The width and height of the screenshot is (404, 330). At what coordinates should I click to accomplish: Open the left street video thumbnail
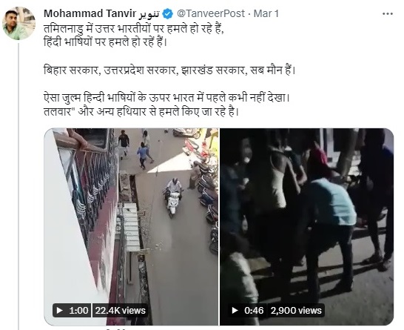tap(131, 226)
